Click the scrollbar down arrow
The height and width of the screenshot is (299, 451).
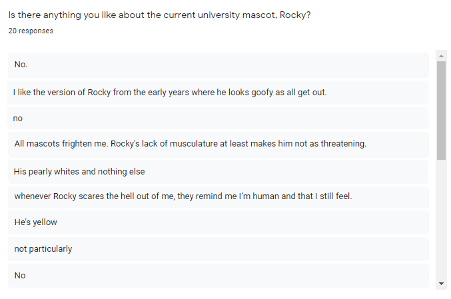click(441, 284)
